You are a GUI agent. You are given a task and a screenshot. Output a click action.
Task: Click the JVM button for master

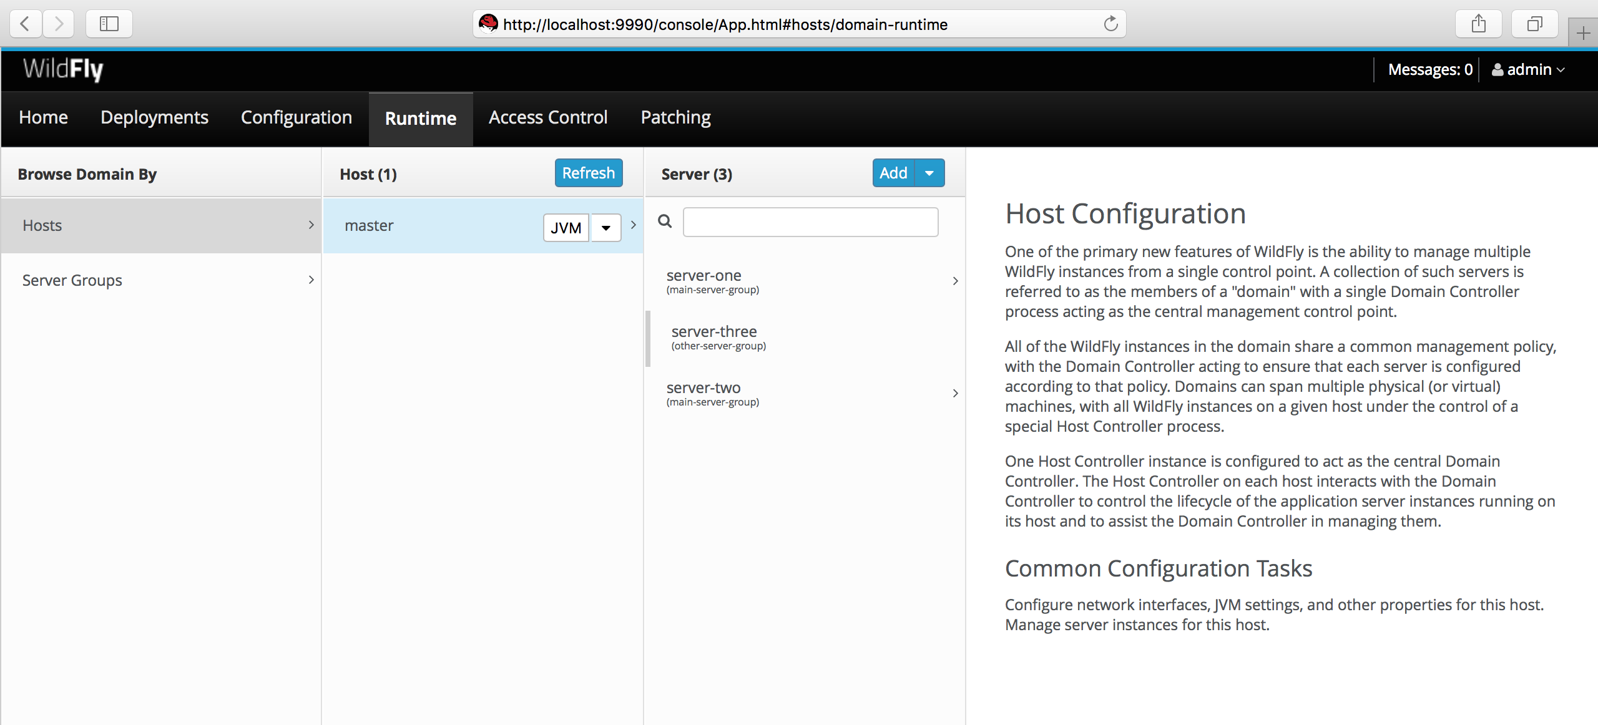(566, 228)
